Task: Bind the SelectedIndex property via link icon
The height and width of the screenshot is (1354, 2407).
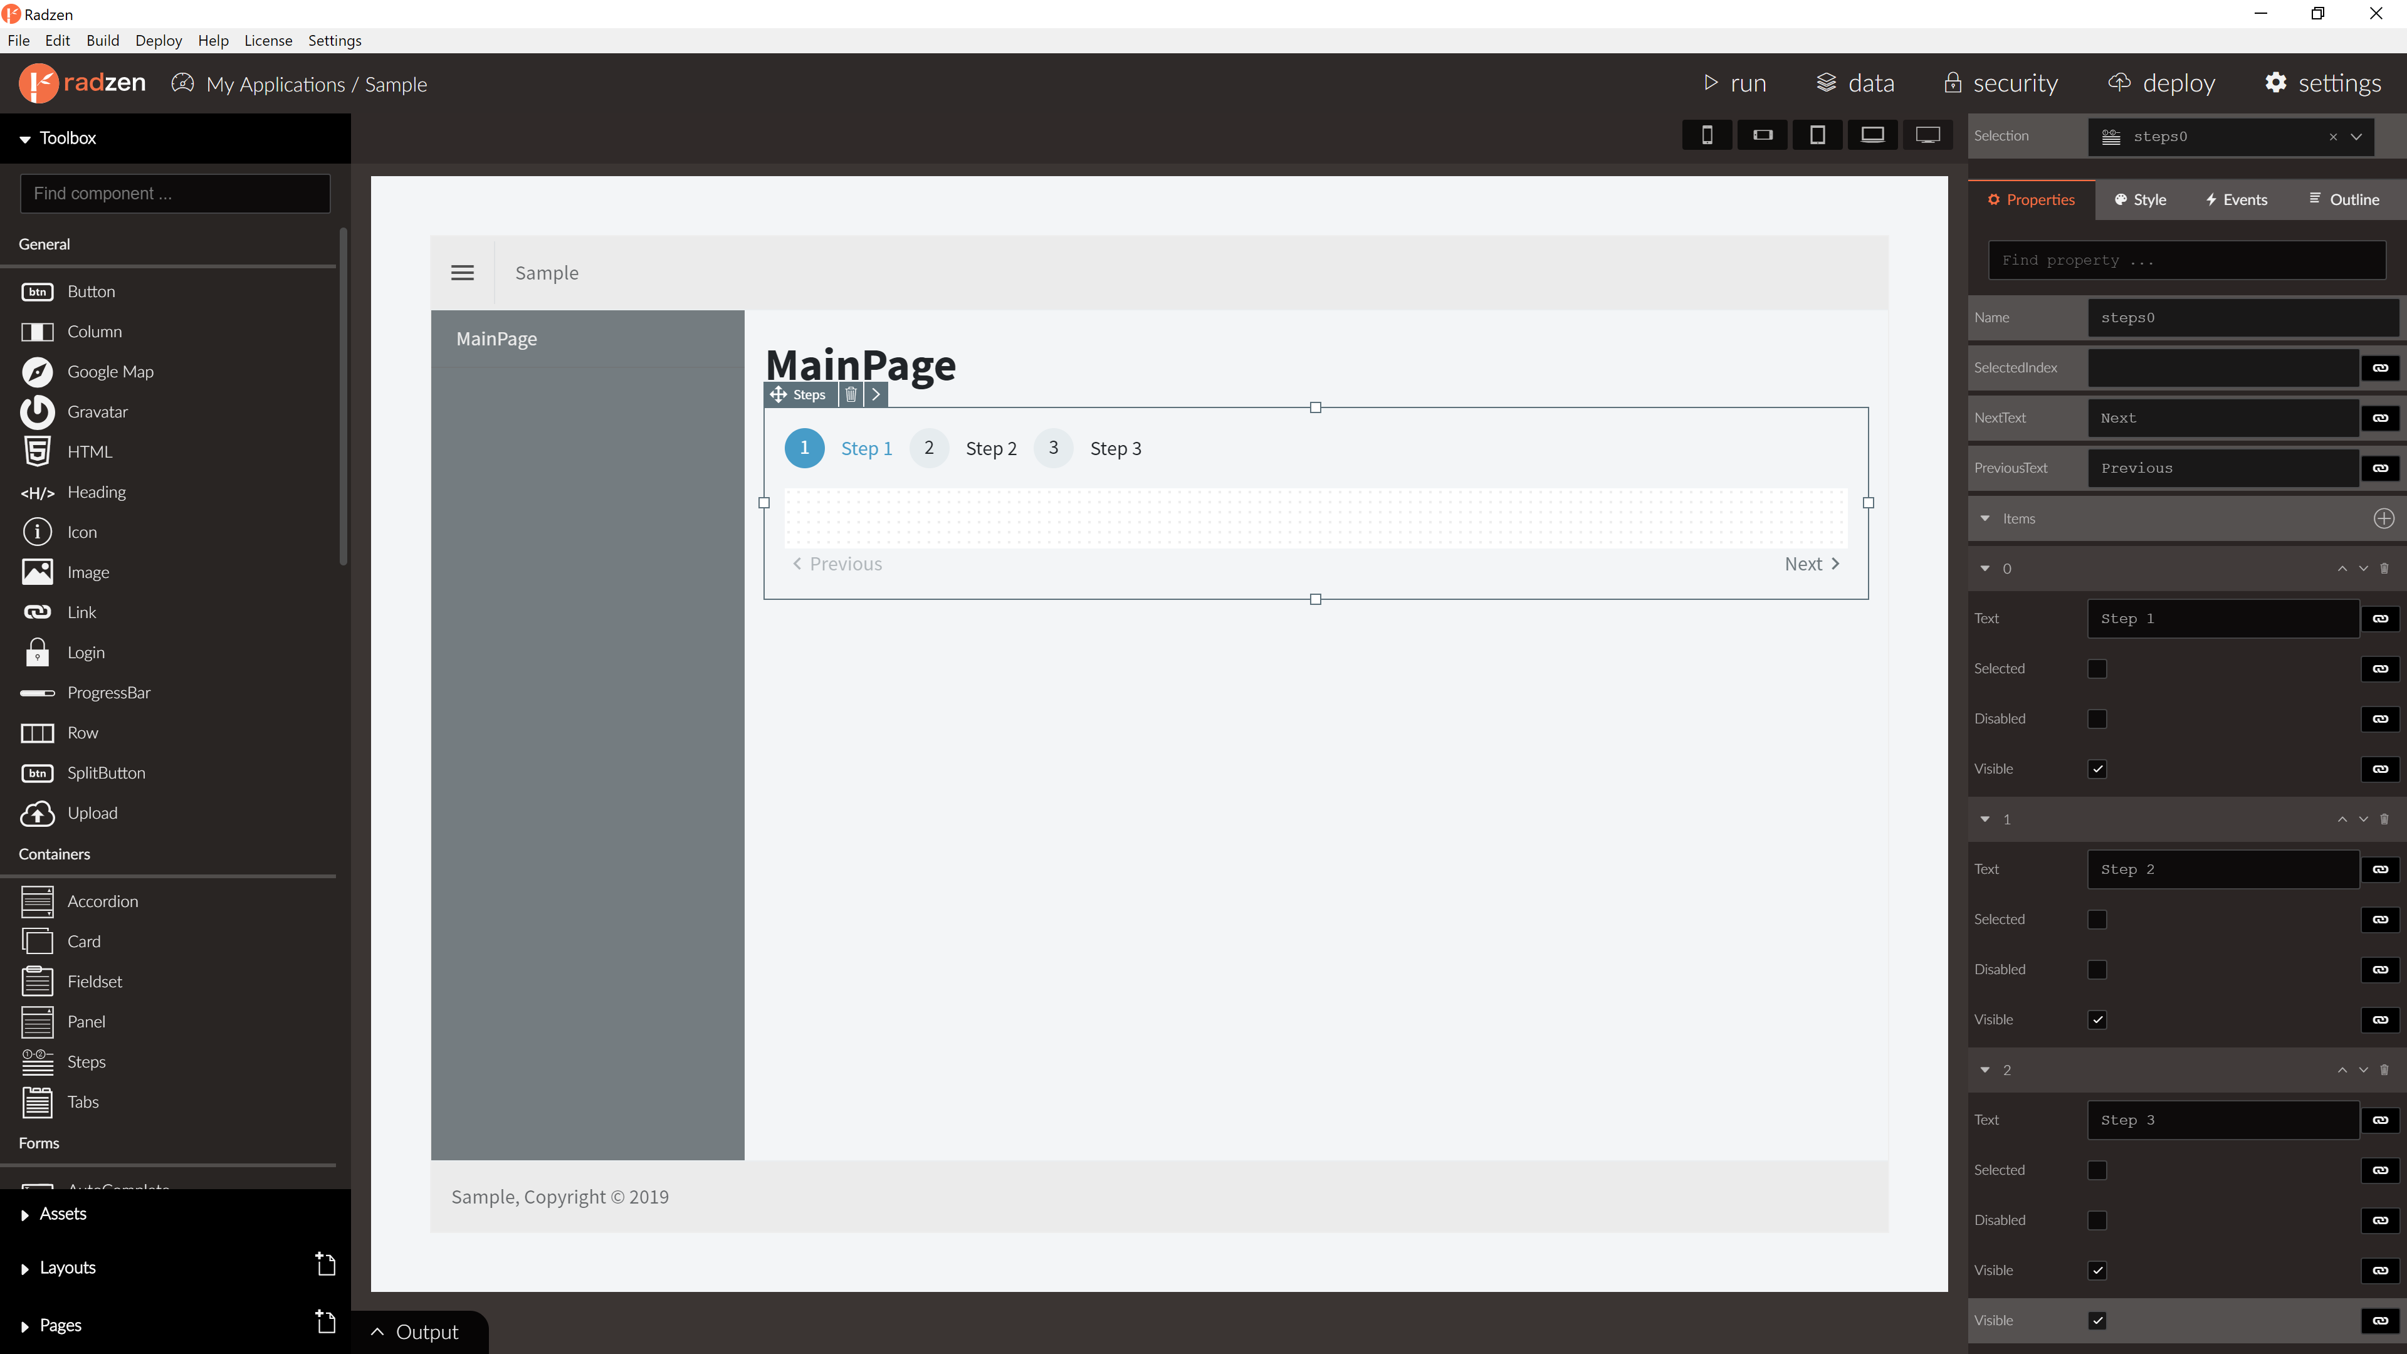Action: 2380,368
